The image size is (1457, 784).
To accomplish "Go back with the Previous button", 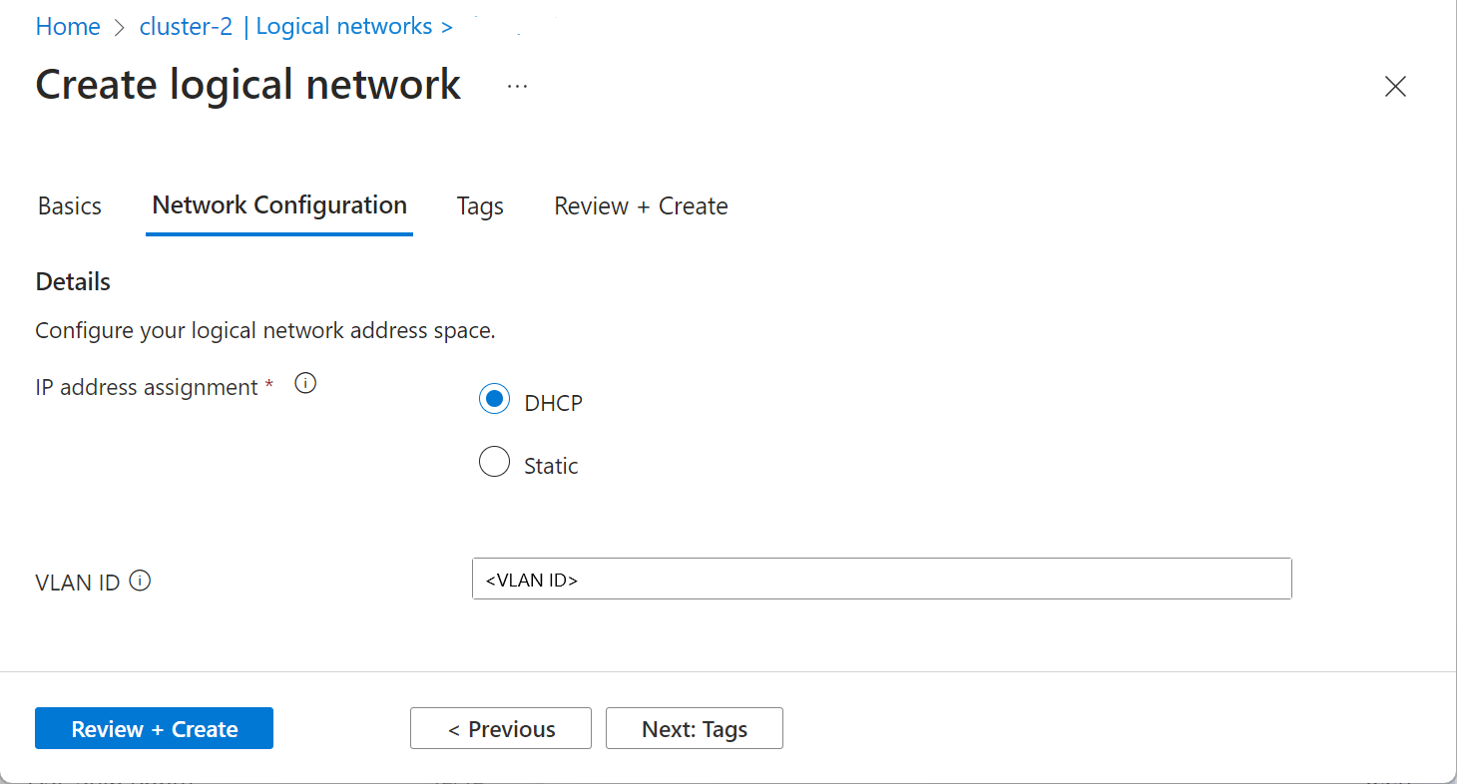I will 501,728.
